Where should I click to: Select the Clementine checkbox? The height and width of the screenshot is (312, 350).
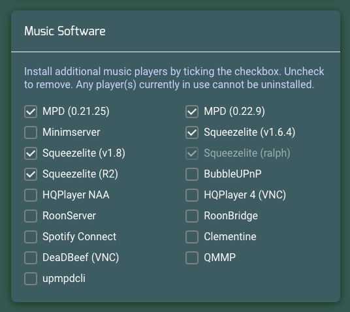[192, 236]
